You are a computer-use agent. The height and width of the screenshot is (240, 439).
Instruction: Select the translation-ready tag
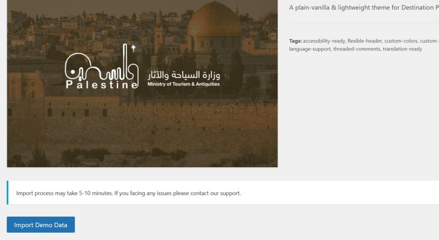402,49
